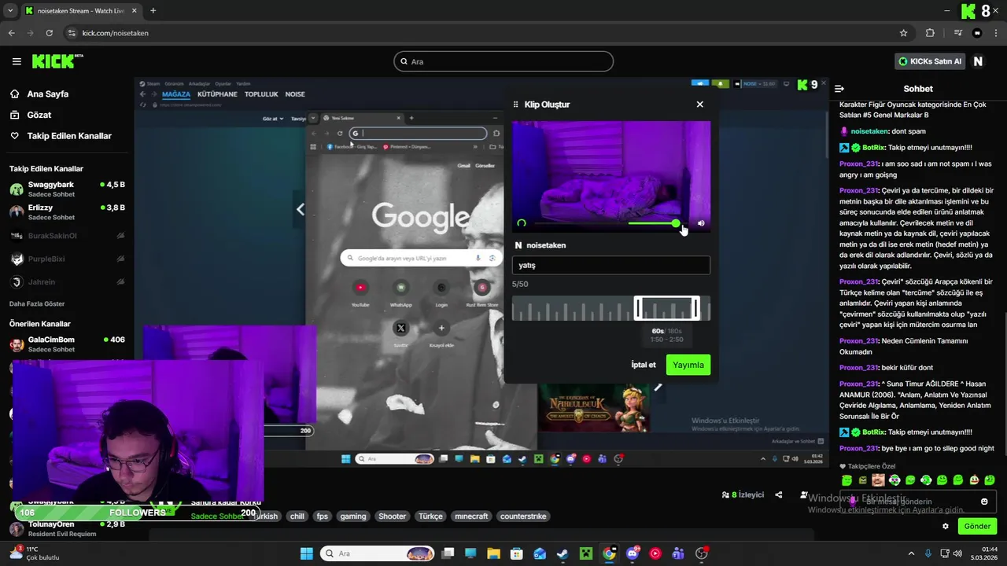Select the 'chill' stream tag

(297, 516)
